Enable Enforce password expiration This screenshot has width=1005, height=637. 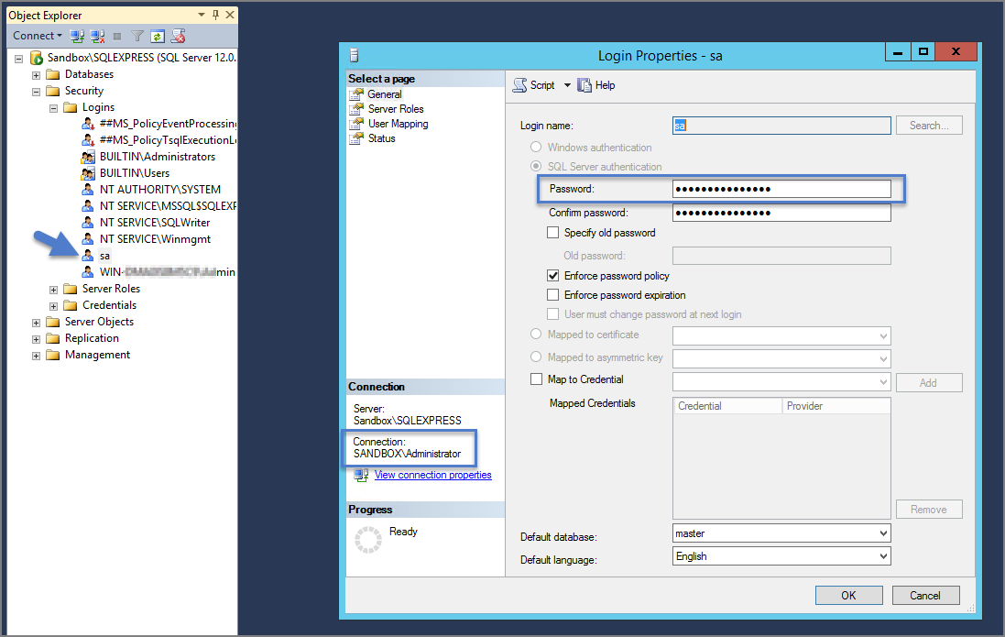[x=553, y=293]
